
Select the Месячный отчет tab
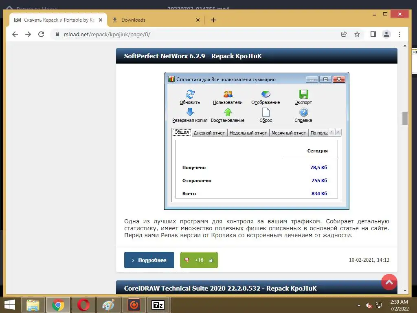[x=289, y=133]
